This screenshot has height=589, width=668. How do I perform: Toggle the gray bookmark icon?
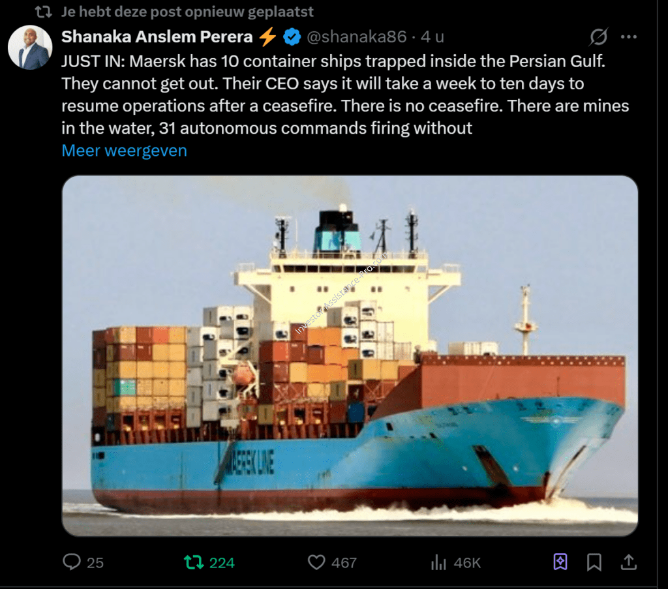pyautogui.click(x=594, y=562)
